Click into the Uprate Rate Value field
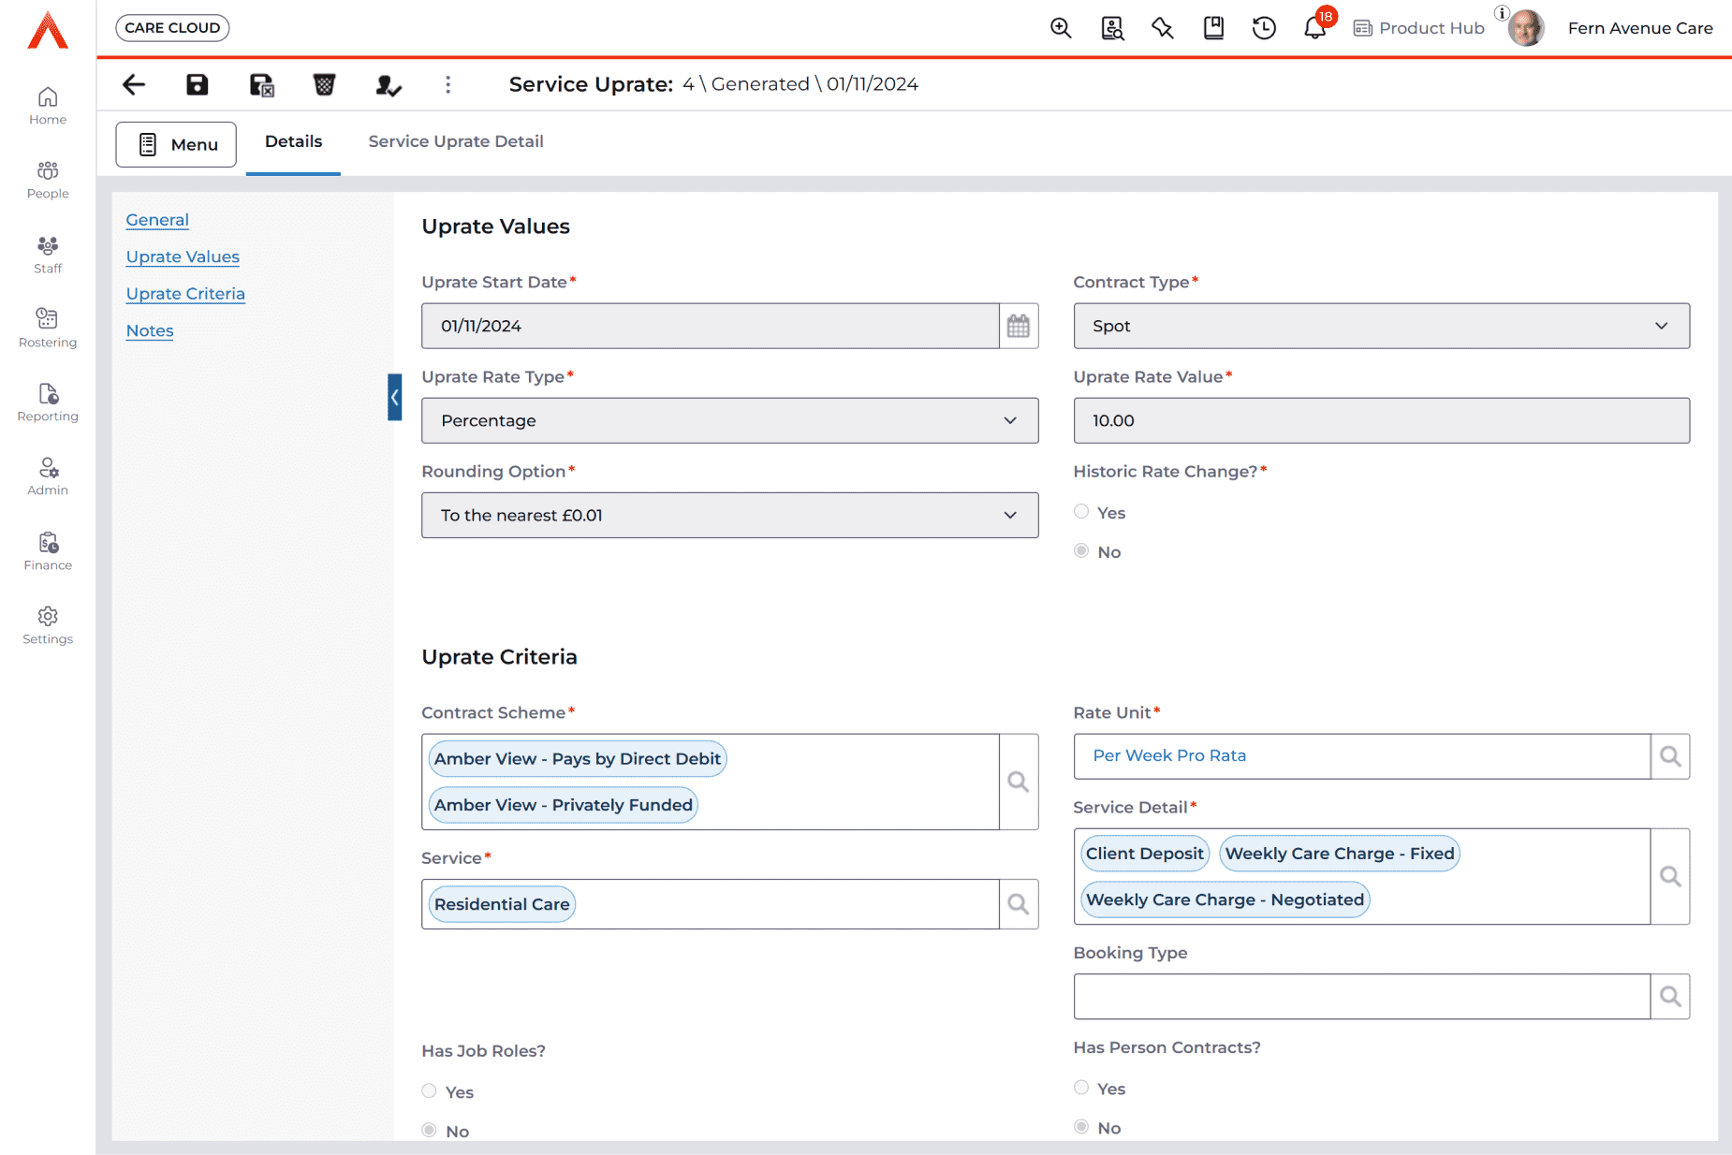Screen dimensions: 1732x1155 click(1381, 421)
